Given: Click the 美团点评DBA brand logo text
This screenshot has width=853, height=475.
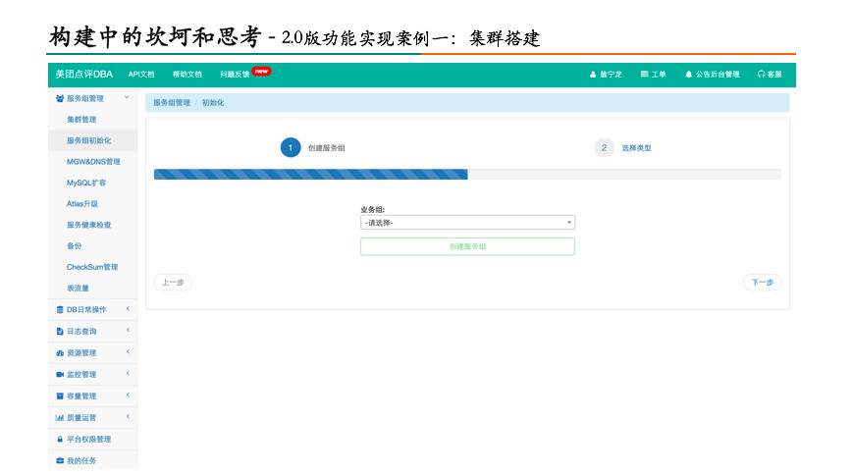Looking at the screenshot, I should pyautogui.click(x=83, y=74).
